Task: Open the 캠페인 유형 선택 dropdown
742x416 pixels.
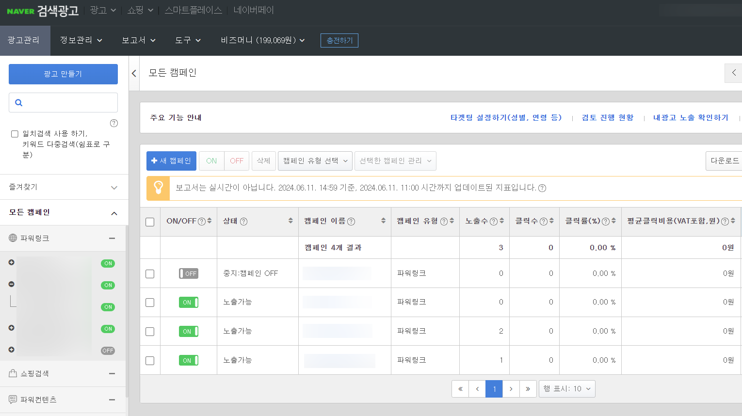Action: click(315, 160)
